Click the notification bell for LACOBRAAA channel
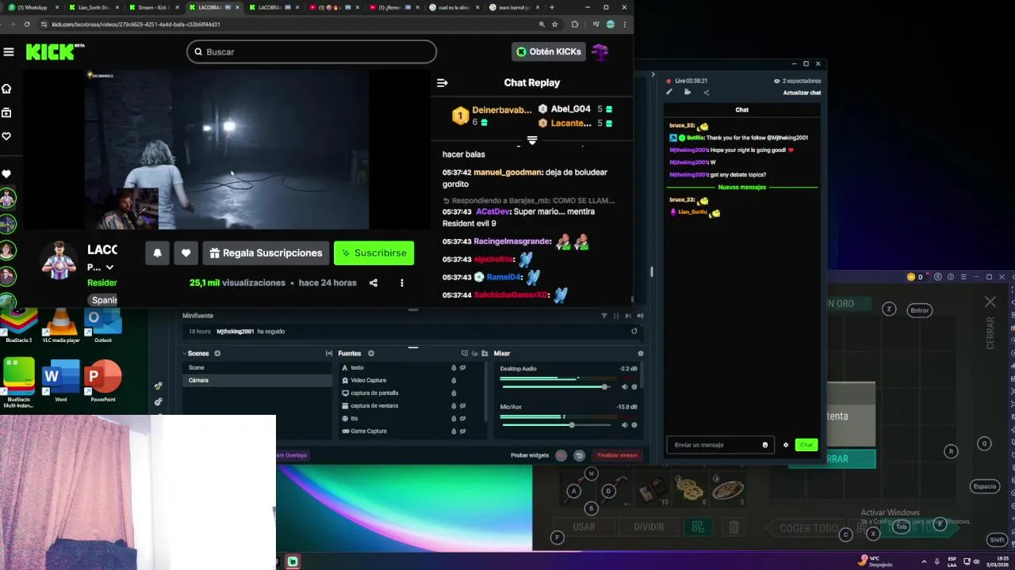Image resolution: width=1015 pixels, height=570 pixels. [157, 253]
